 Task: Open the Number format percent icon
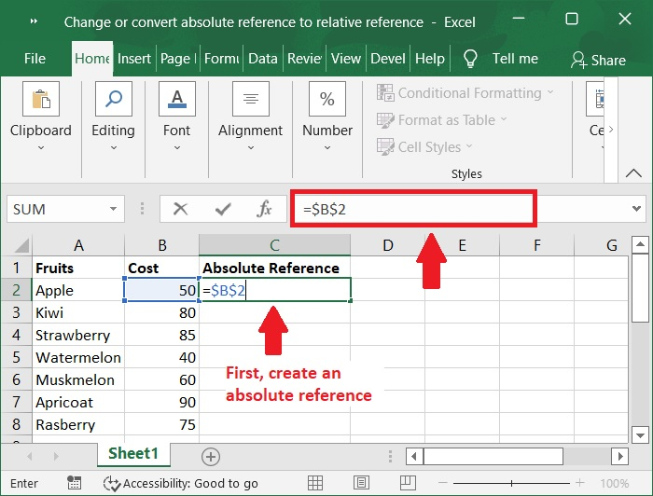tap(327, 100)
